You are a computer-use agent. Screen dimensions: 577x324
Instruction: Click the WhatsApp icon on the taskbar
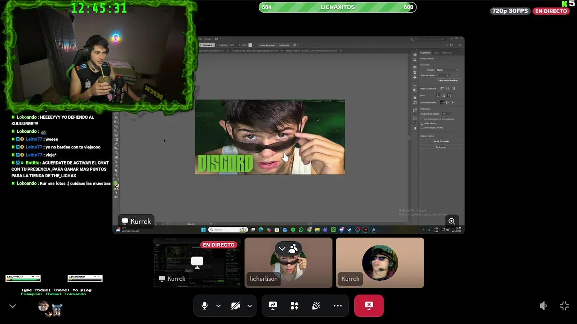[x=301, y=229]
